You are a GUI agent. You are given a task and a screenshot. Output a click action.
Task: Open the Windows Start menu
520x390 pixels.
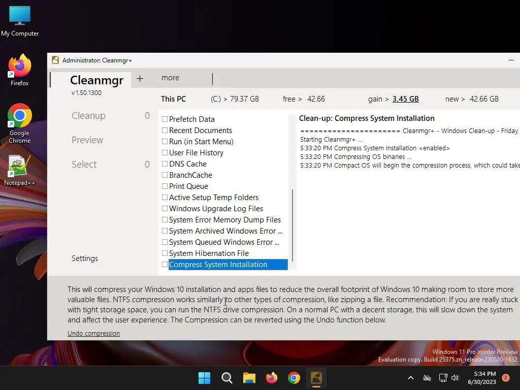[204, 378]
